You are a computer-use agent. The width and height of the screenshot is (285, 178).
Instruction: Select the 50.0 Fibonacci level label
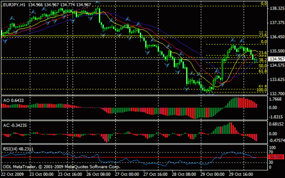263,66
